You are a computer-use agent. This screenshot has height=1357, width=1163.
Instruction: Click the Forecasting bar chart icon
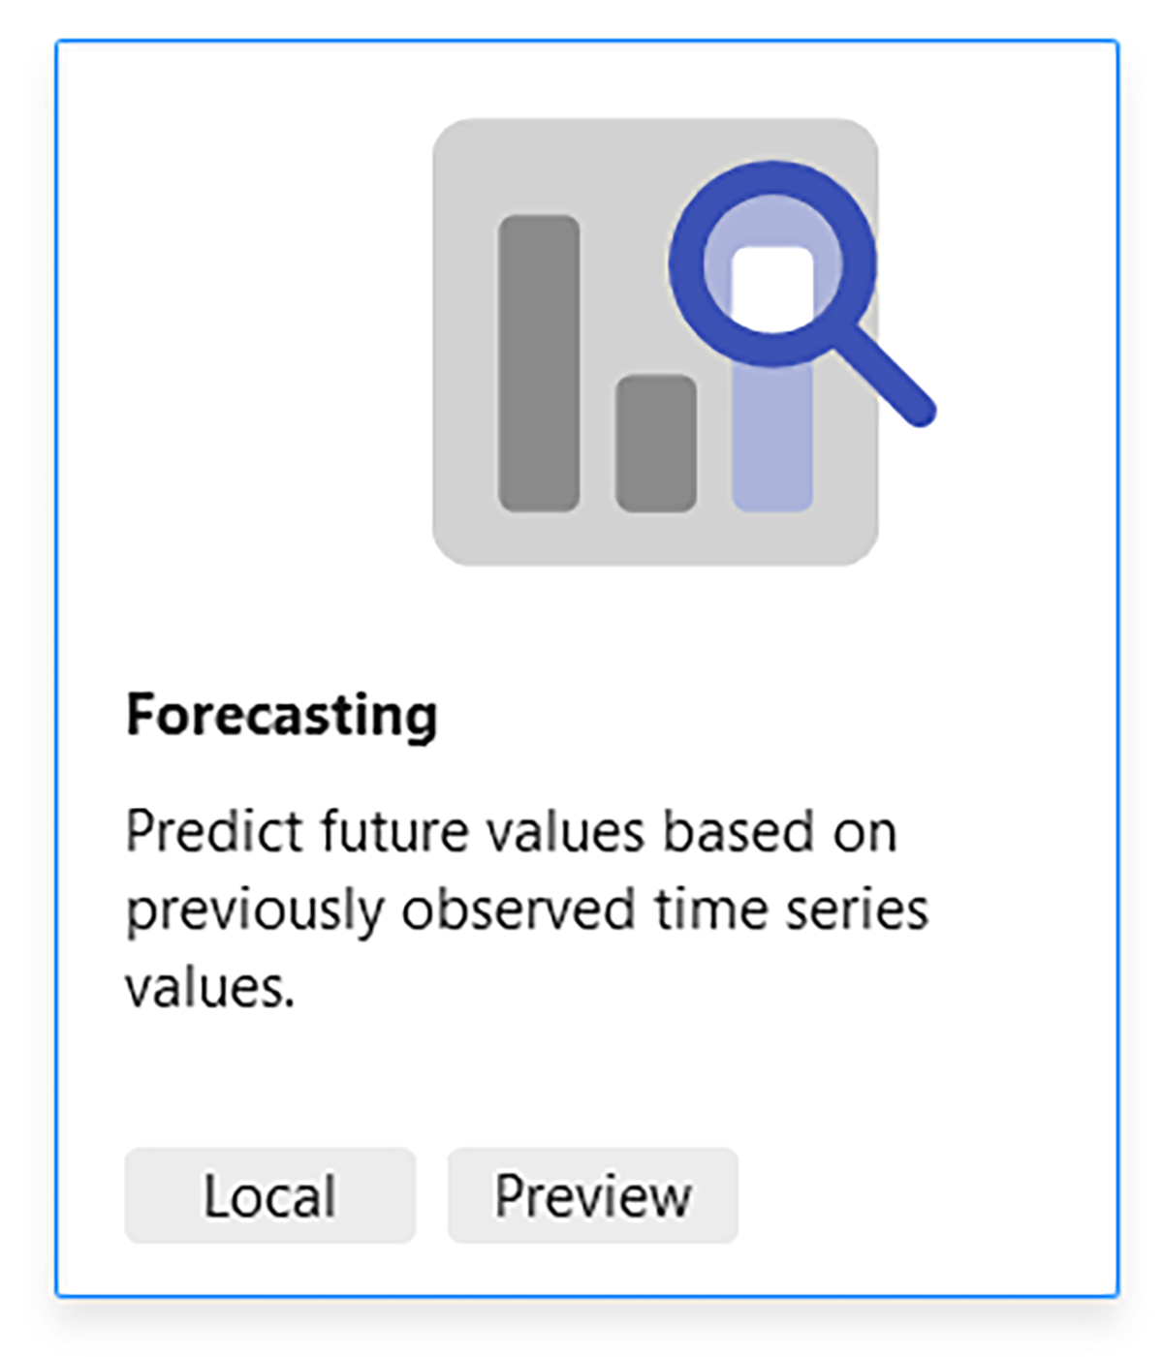[655, 341]
